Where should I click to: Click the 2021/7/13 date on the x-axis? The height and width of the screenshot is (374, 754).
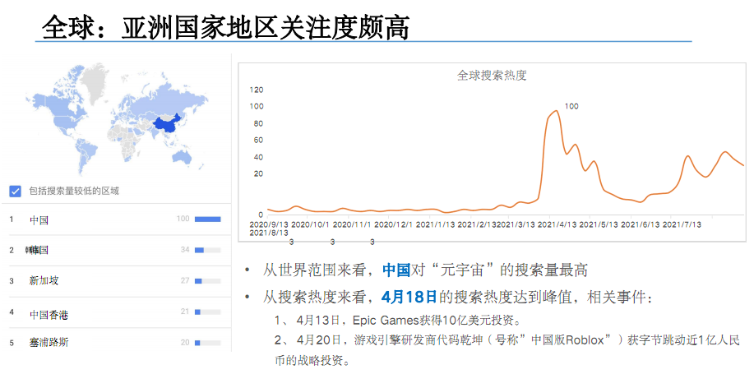[x=681, y=224]
